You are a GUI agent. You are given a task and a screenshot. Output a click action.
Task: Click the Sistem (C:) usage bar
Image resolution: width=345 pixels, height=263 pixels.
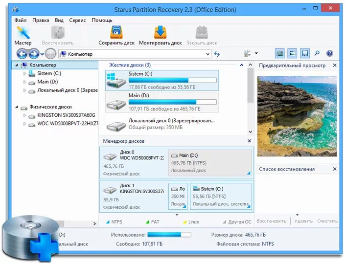pyautogui.click(x=172, y=80)
